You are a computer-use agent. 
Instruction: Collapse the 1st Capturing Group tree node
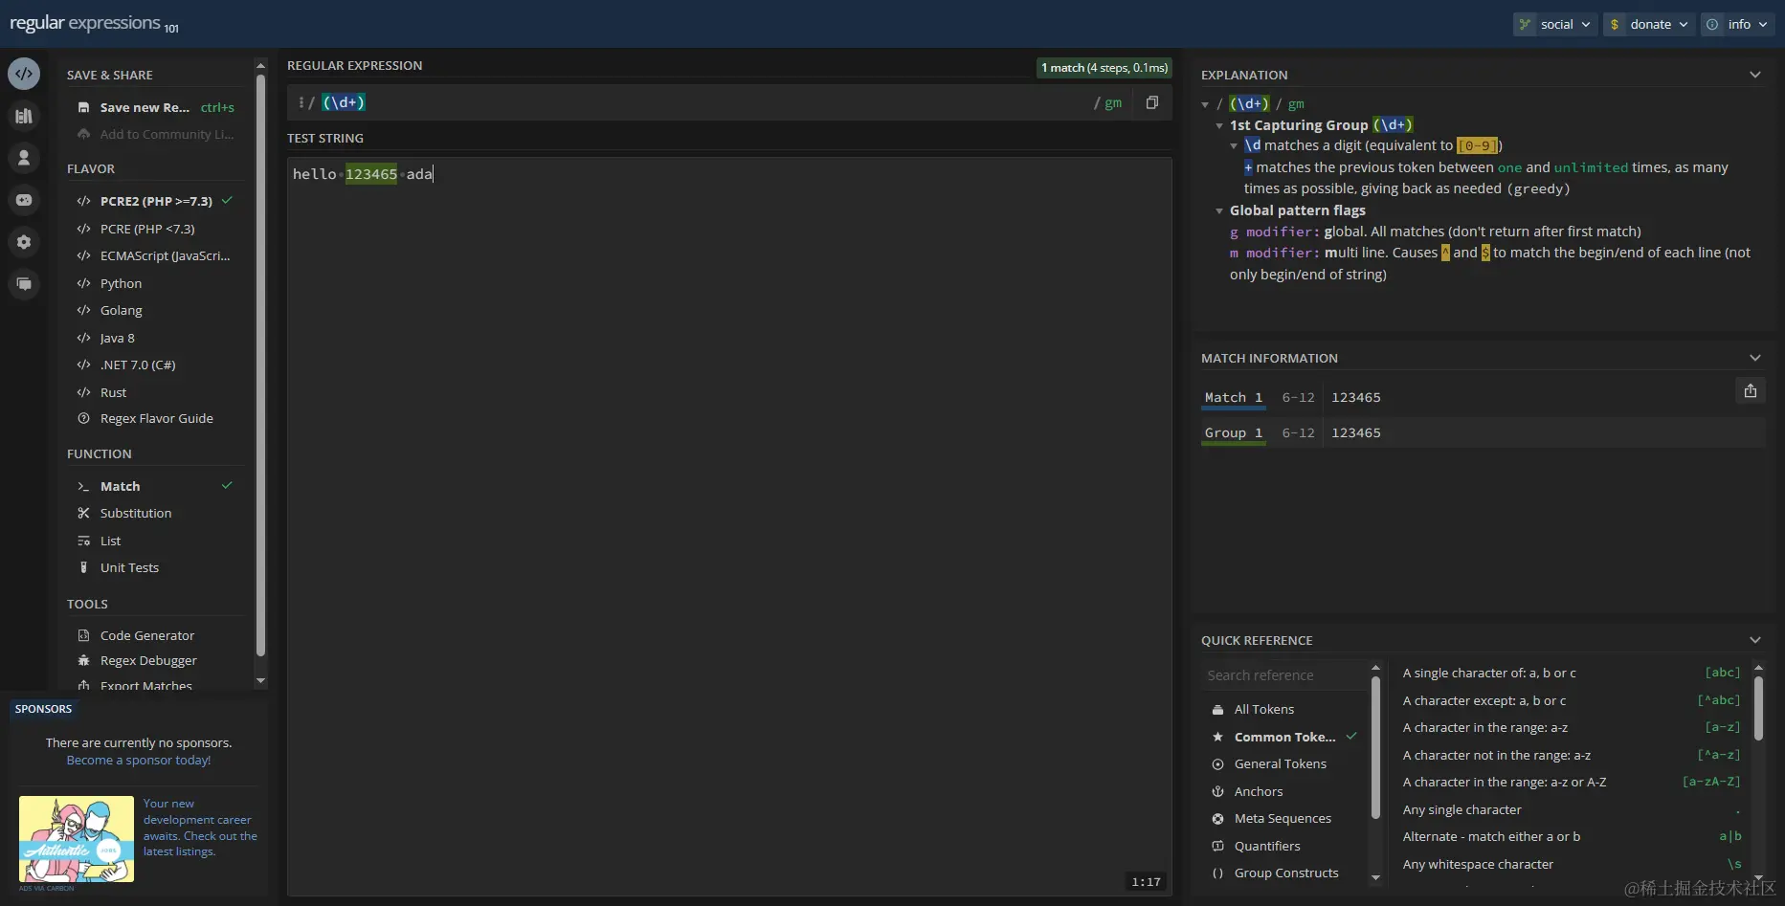coord(1219,125)
